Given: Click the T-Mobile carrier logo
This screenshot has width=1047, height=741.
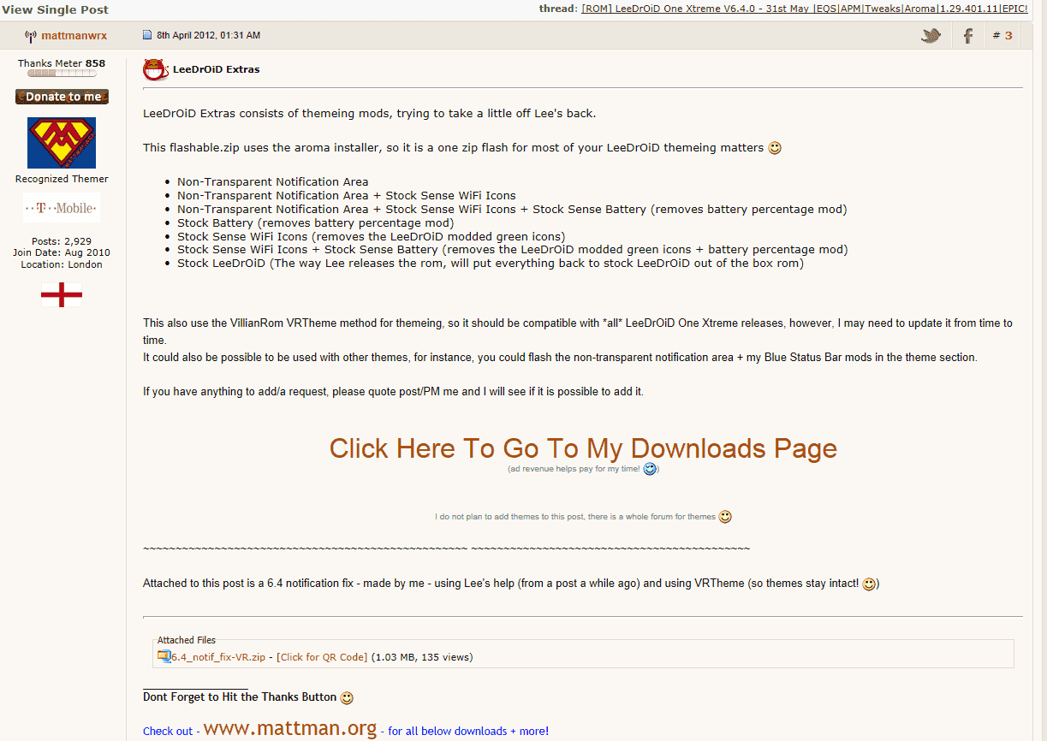Looking at the screenshot, I should coord(62,207).
